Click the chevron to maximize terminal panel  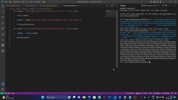(x=172, y=6)
